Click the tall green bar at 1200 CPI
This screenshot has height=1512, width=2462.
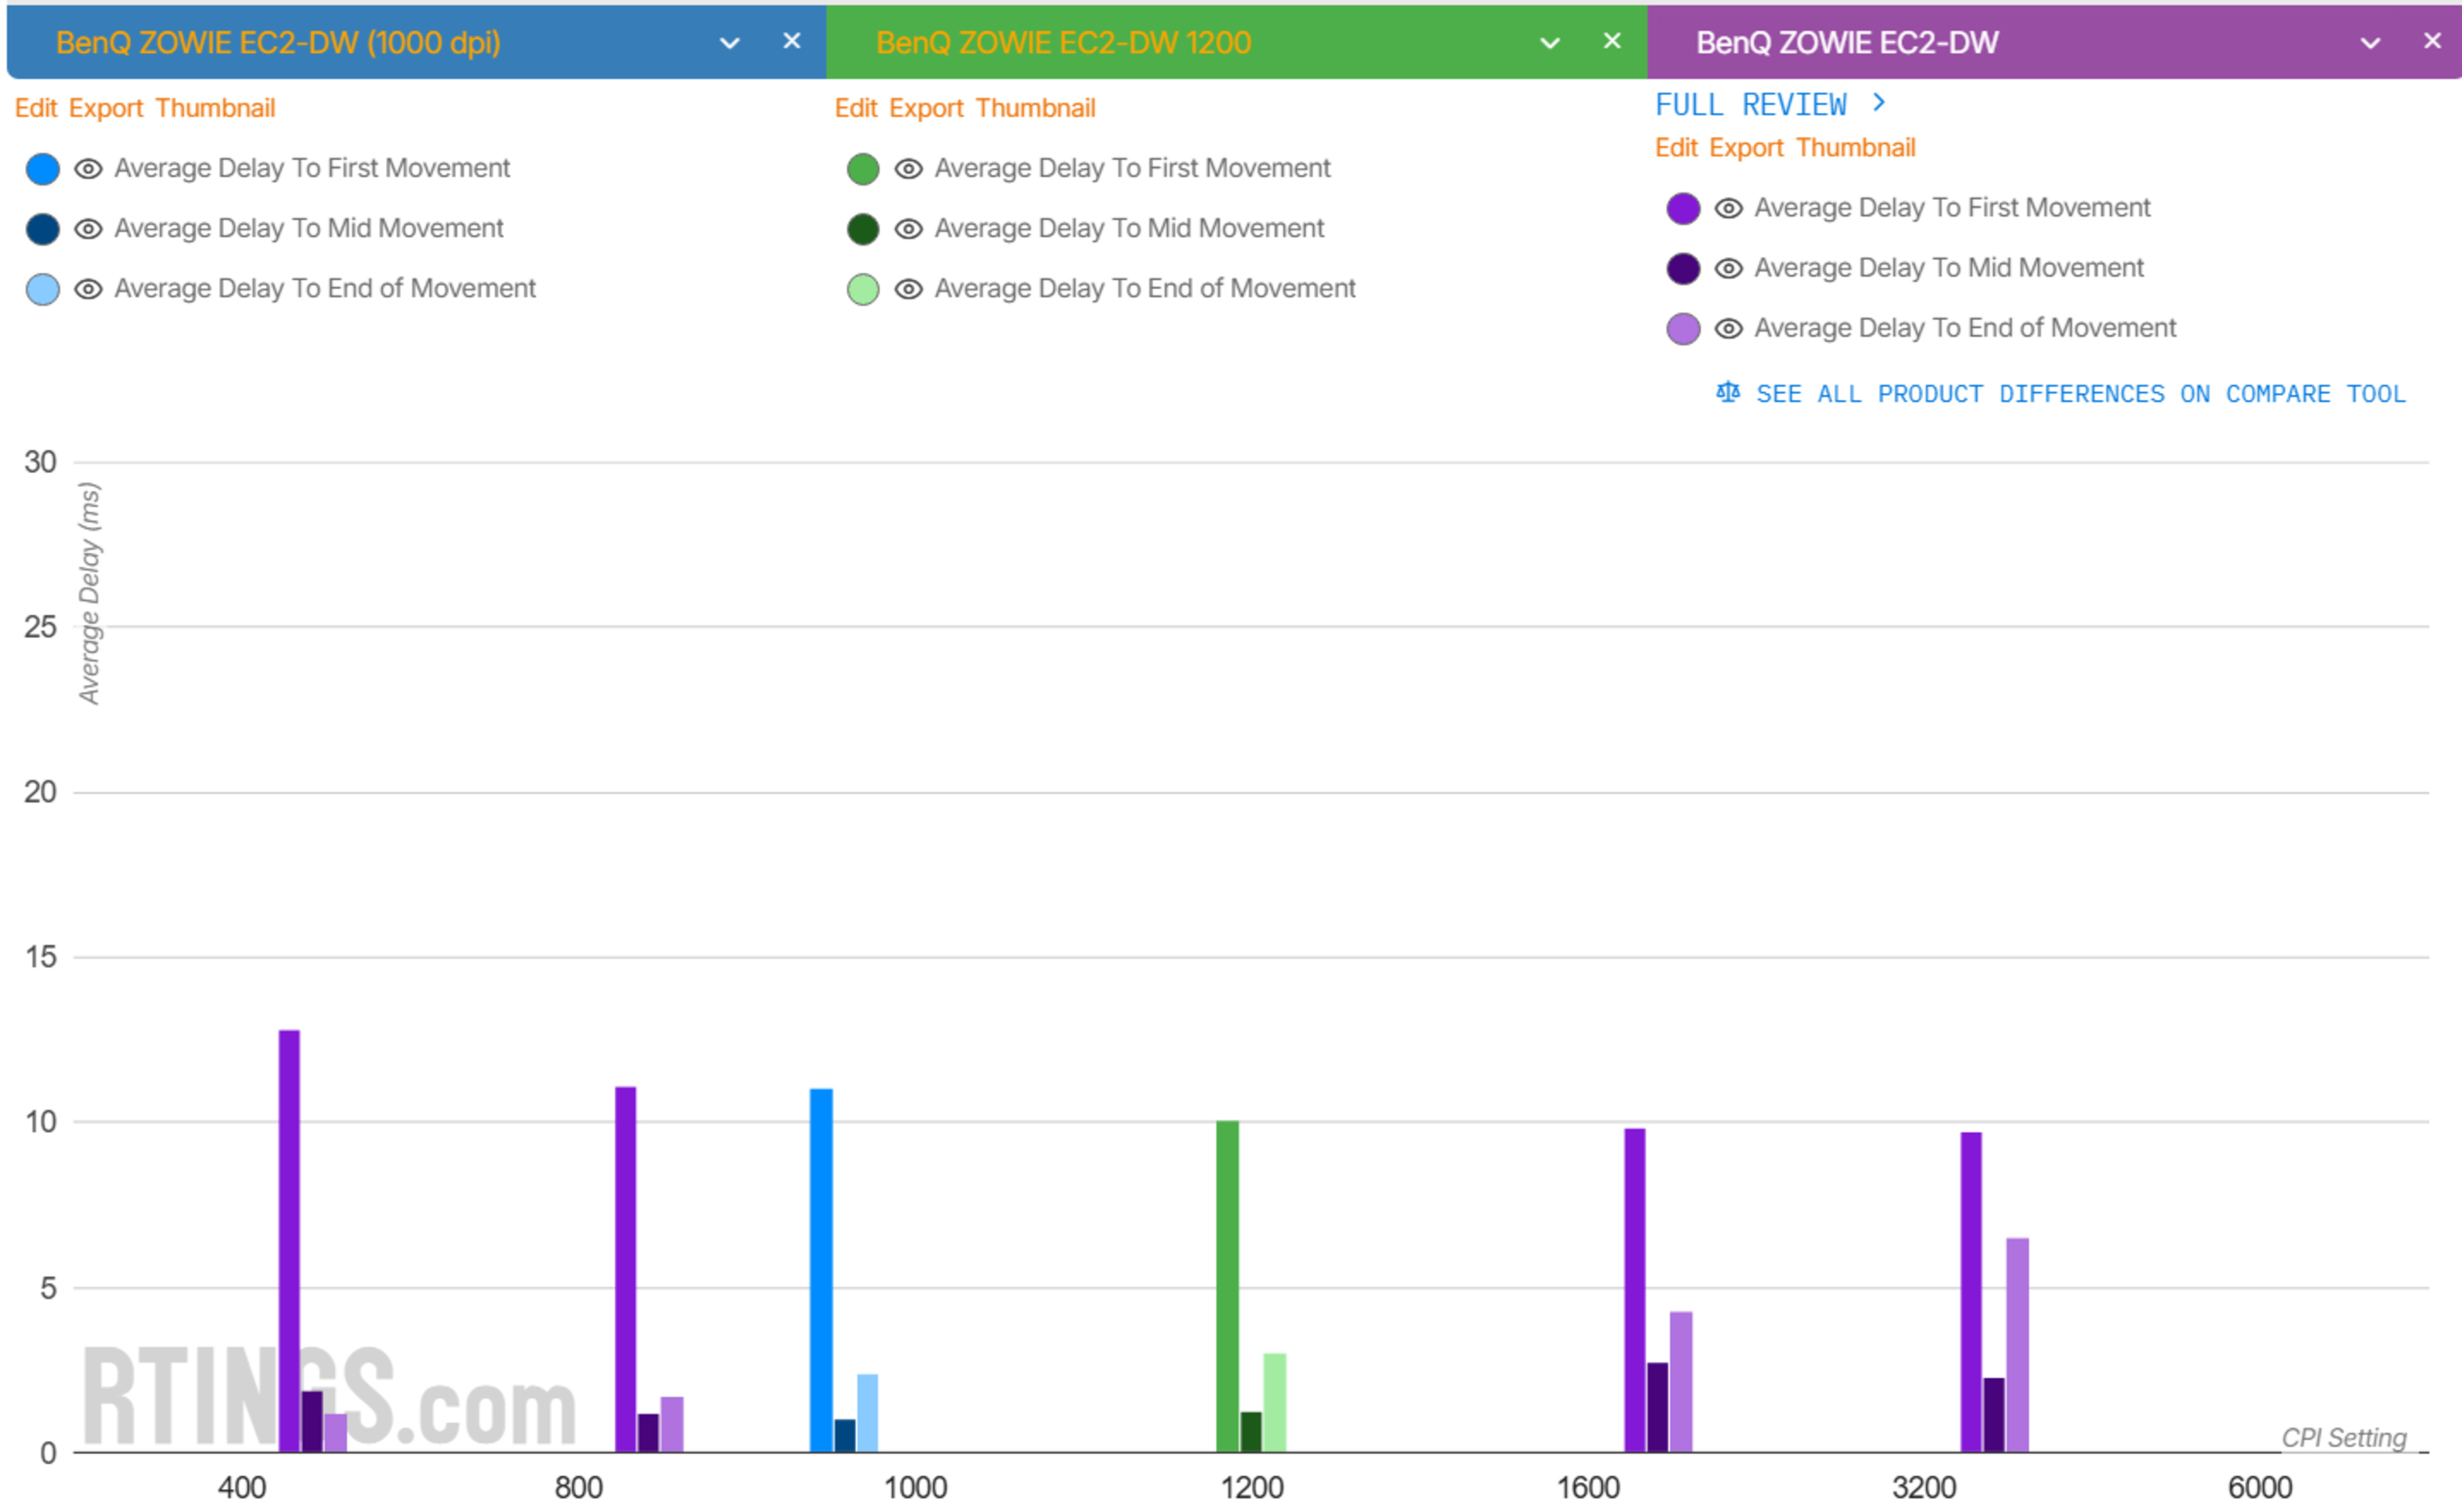coord(1228,1286)
